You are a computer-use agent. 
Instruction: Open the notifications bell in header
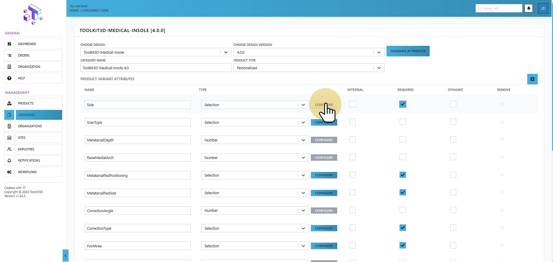coord(529,8)
